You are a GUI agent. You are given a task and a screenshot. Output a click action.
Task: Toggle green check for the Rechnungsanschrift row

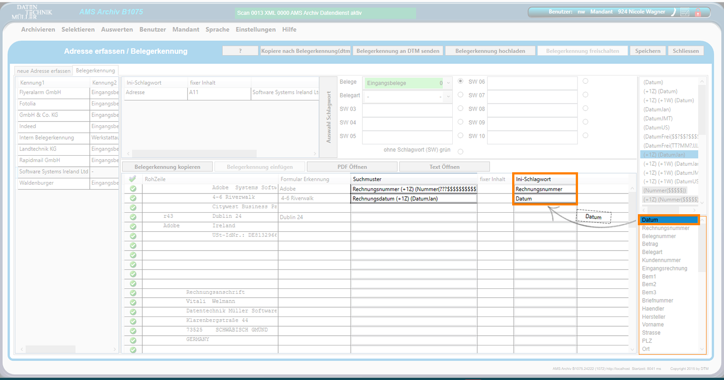click(133, 293)
